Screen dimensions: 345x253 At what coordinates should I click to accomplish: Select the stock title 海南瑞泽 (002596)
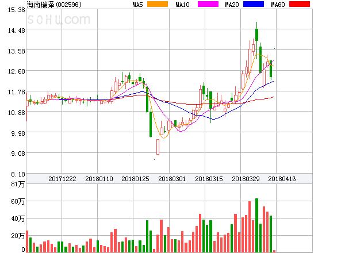click(54, 5)
